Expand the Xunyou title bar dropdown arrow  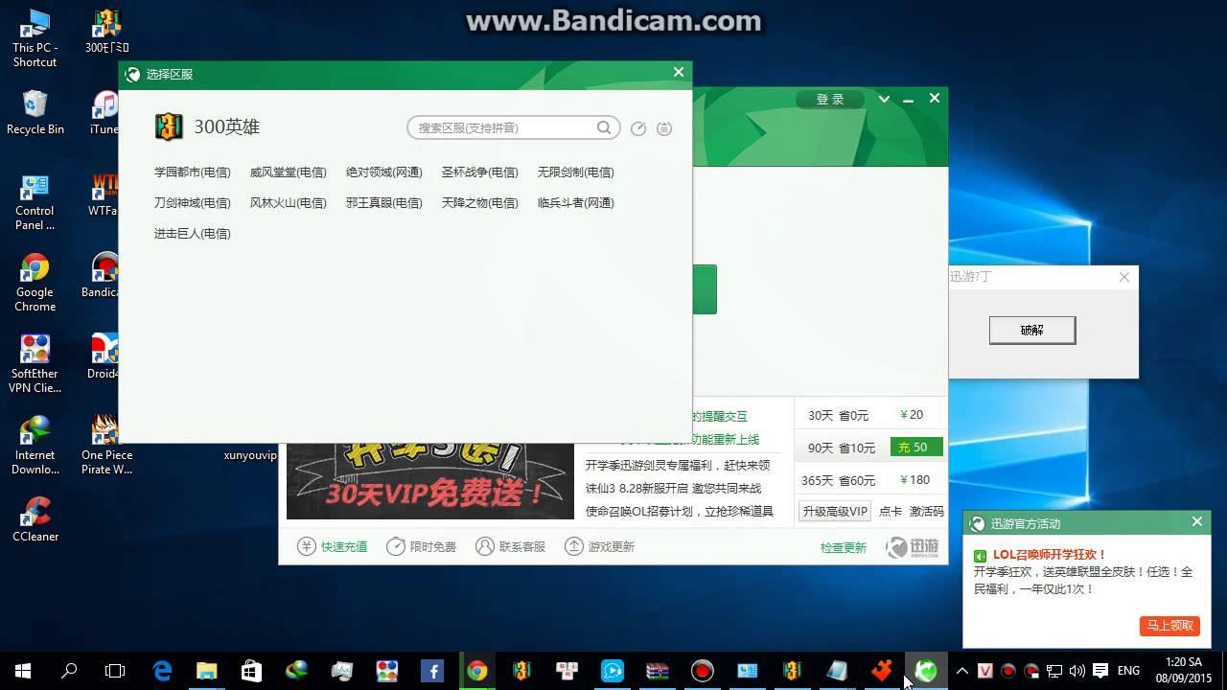pyautogui.click(x=884, y=99)
